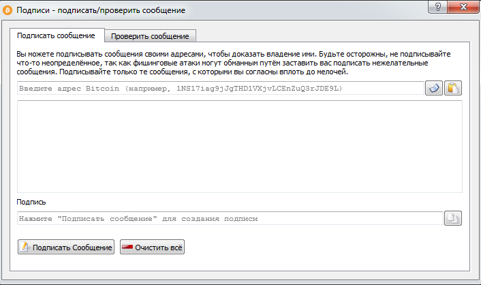Click blank tab bar area beside tabs
Image resolution: width=481 pixels, height=285 pixels.
[x=327, y=36]
